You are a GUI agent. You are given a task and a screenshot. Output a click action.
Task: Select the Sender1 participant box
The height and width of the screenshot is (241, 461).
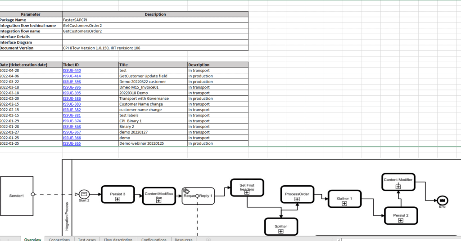(17, 196)
